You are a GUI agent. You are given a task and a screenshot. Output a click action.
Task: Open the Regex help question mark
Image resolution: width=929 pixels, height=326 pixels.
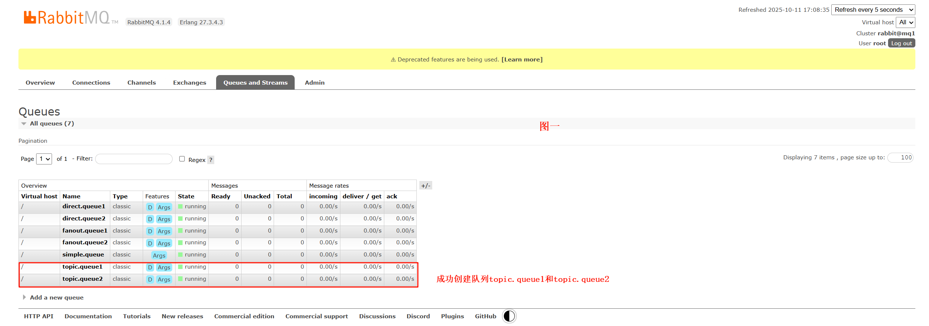click(x=211, y=160)
